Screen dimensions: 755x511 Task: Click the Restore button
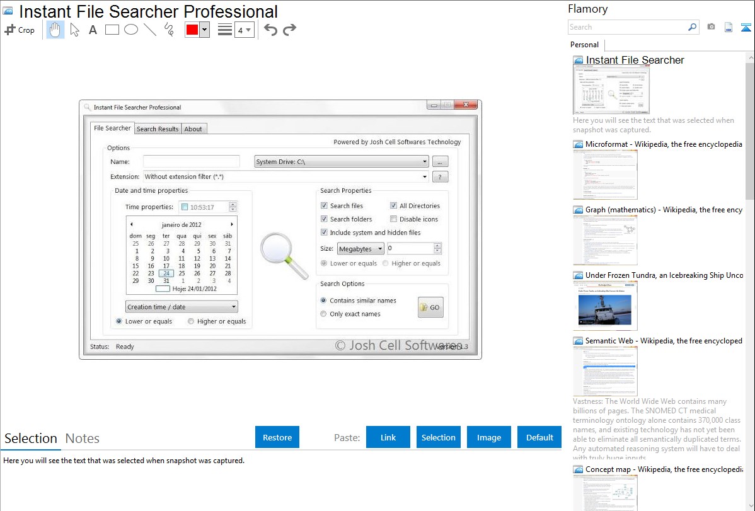click(x=277, y=437)
